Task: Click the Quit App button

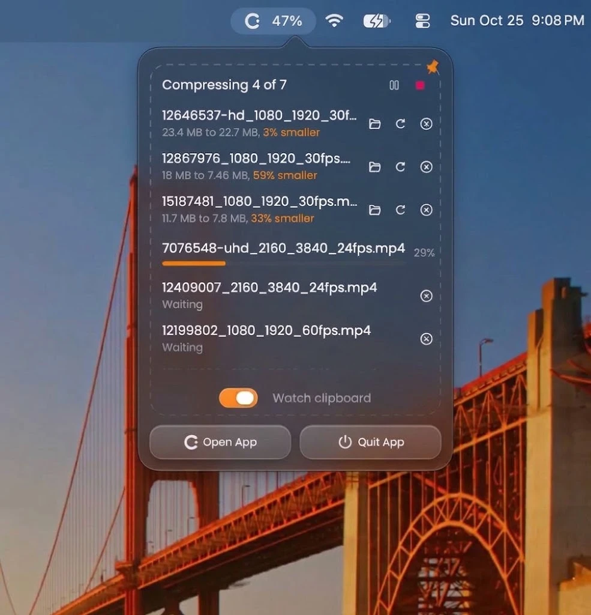Action: [370, 442]
